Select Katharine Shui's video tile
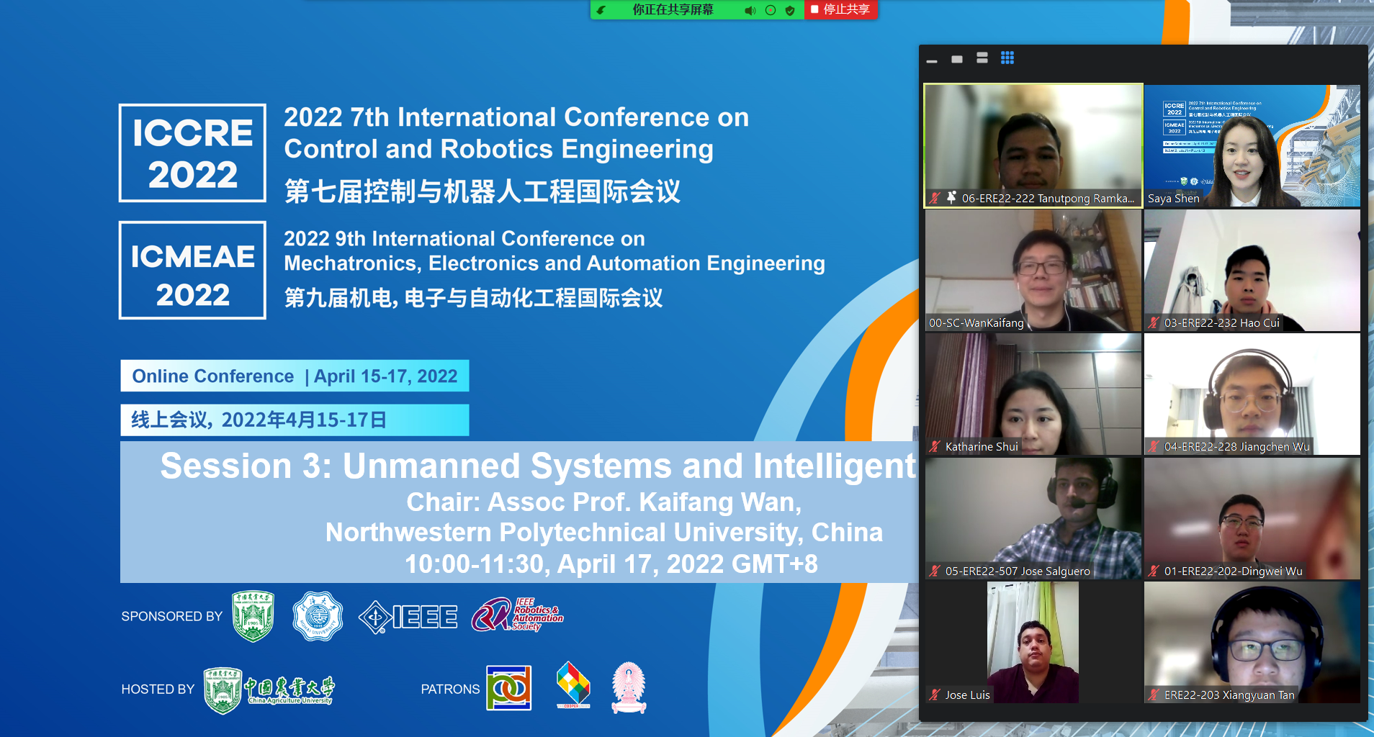This screenshot has width=1374, height=737. [1033, 394]
